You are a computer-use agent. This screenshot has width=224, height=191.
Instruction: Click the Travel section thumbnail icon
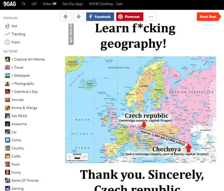pos(8,67)
